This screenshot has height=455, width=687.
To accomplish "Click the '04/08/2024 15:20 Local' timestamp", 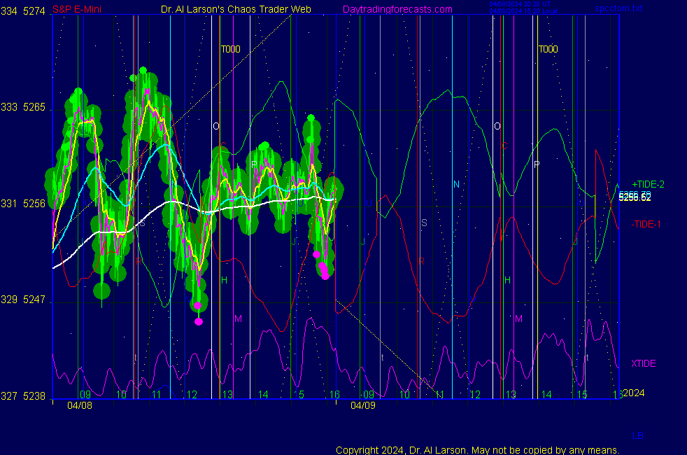I will pyautogui.click(x=523, y=11).
